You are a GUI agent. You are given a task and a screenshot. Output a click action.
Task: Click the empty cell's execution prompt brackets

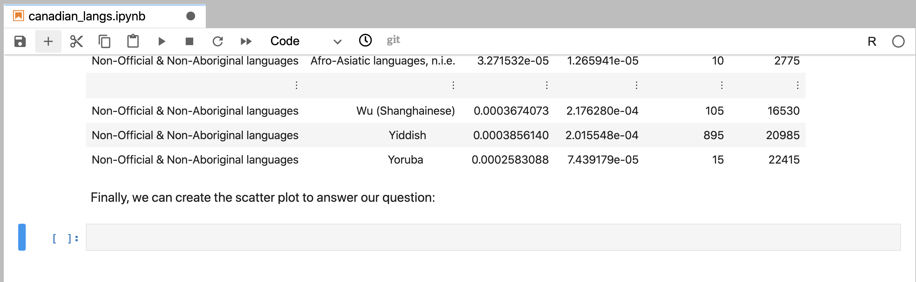click(x=65, y=238)
